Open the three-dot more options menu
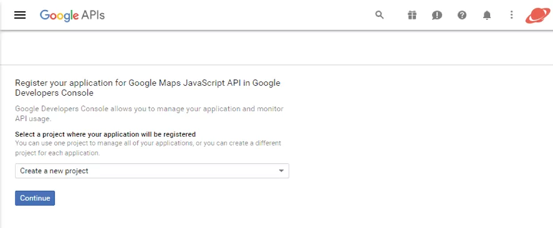The image size is (553, 228). [511, 15]
